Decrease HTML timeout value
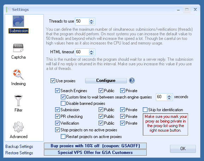The height and width of the screenshot is (161, 204). pyautogui.click(x=91, y=54)
